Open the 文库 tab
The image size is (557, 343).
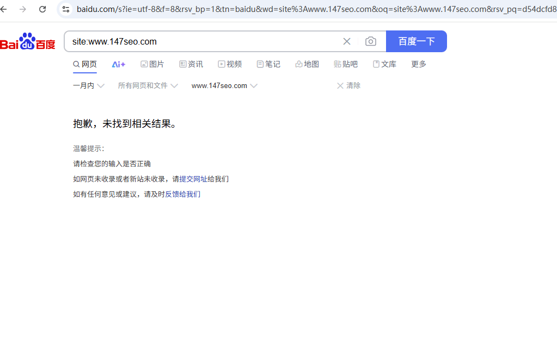click(x=385, y=64)
